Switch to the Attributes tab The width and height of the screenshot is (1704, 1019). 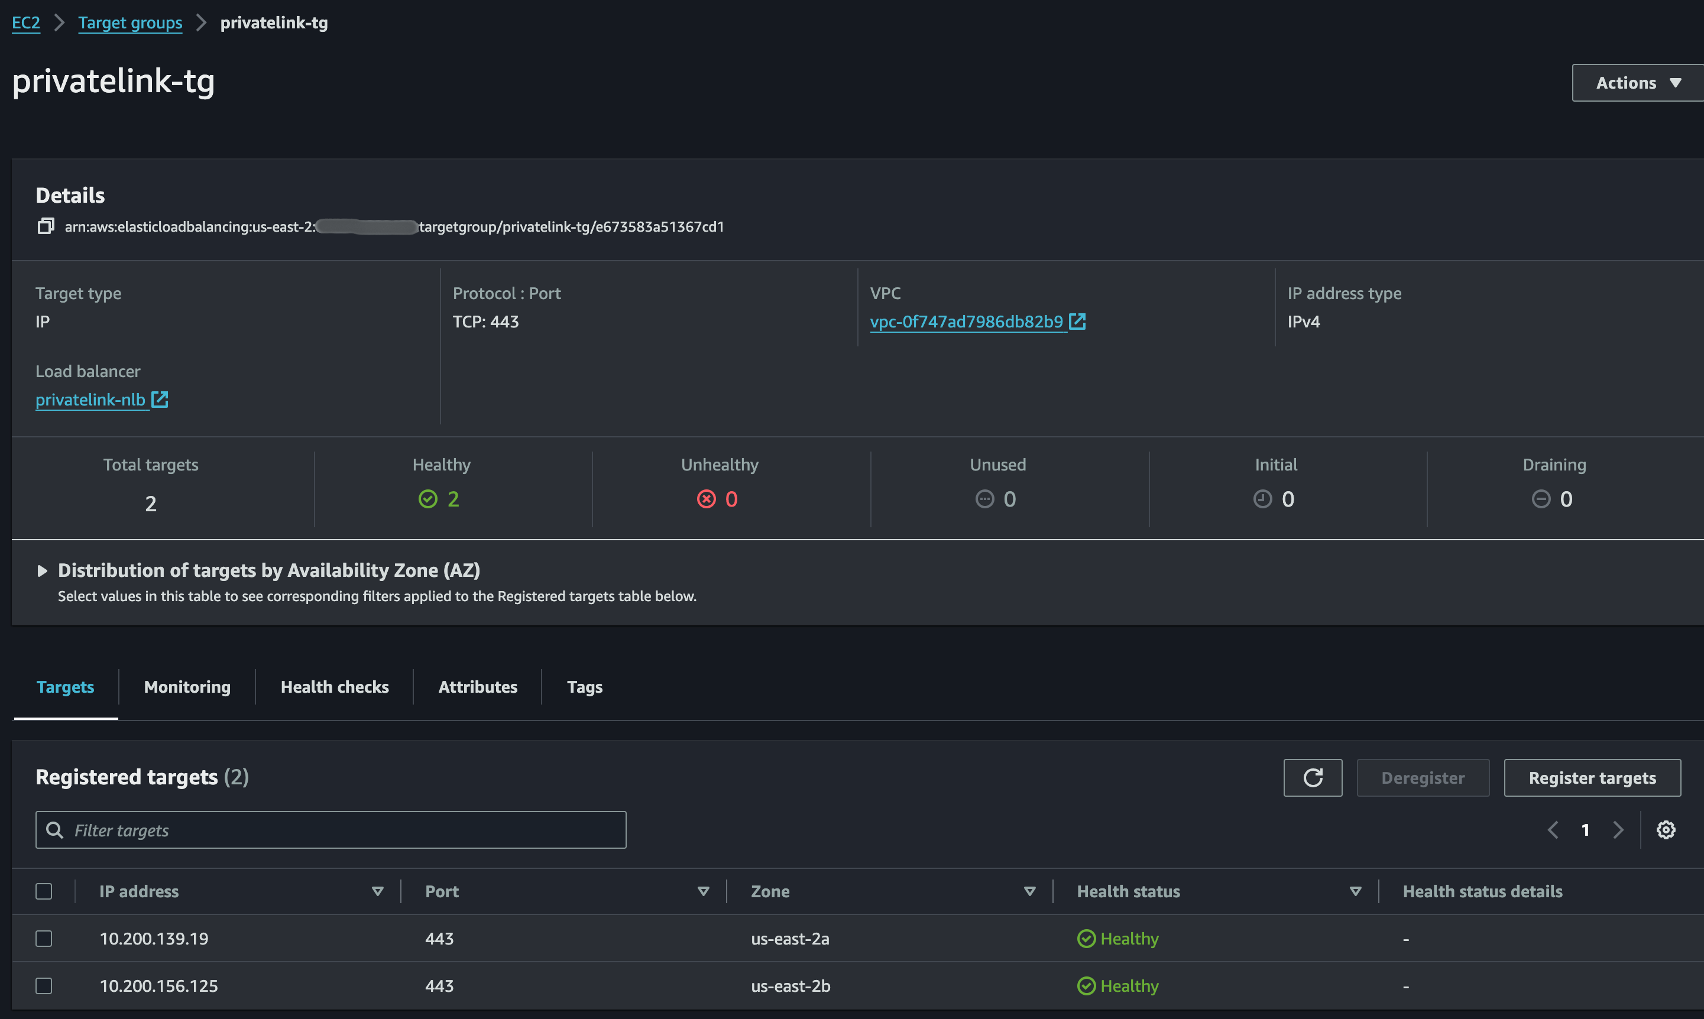click(x=477, y=687)
